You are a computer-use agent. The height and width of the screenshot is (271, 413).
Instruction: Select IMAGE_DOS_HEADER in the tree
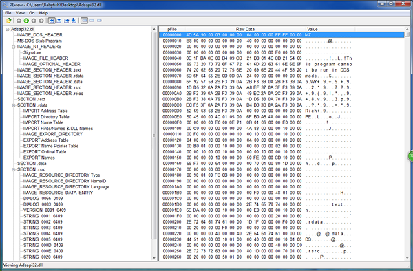[x=39, y=35]
